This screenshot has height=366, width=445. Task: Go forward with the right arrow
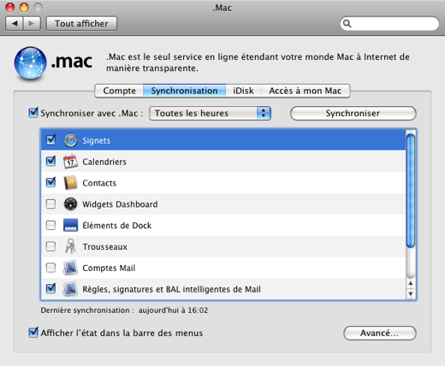coord(32,23)
